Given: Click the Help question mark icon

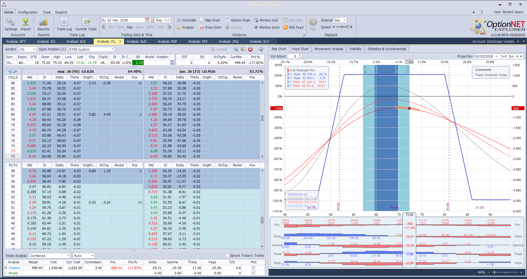Looking at the screenshot, I should click(x=481, y=12).
